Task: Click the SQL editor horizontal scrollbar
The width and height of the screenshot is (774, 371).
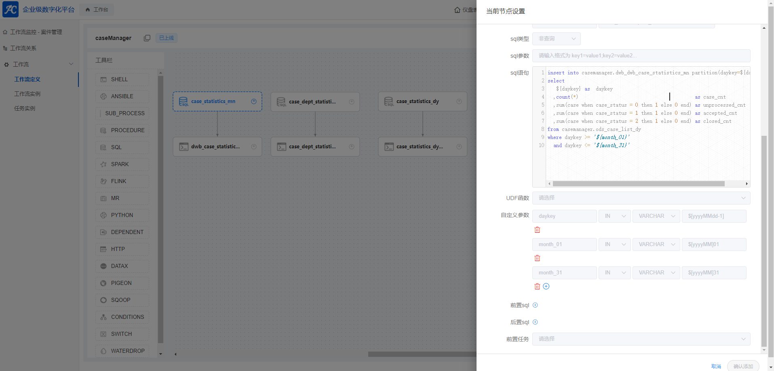Action: click(x=639, y=184)
